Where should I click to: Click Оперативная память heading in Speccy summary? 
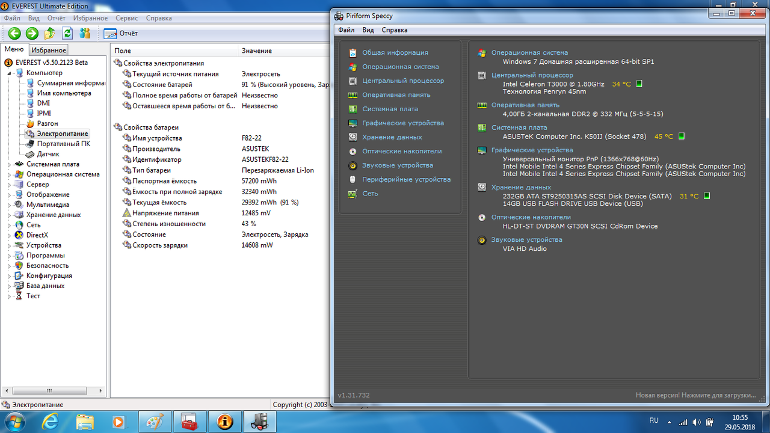(x=525, y=105)
